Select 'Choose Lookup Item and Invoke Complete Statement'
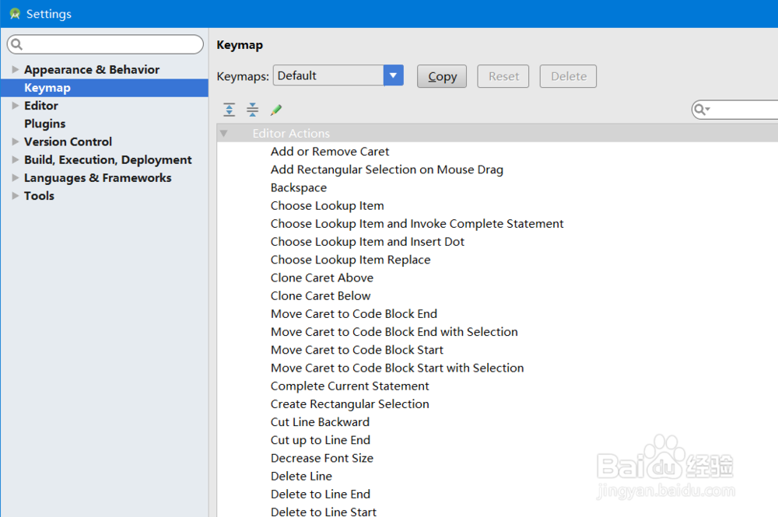The width and height of the screenshot is (778, 517). pos(417,224)
